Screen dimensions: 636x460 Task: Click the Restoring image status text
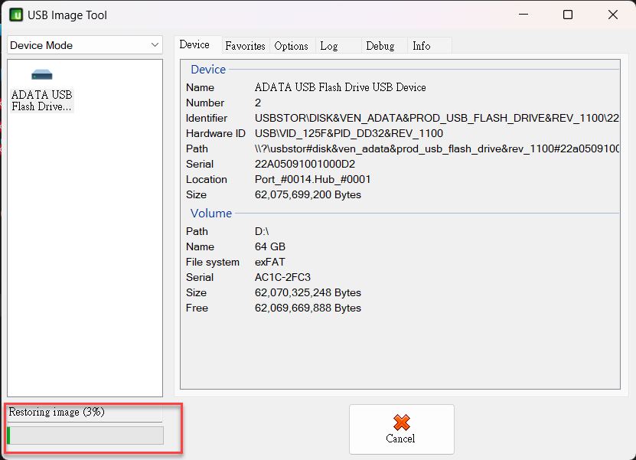tap(57, 412)
